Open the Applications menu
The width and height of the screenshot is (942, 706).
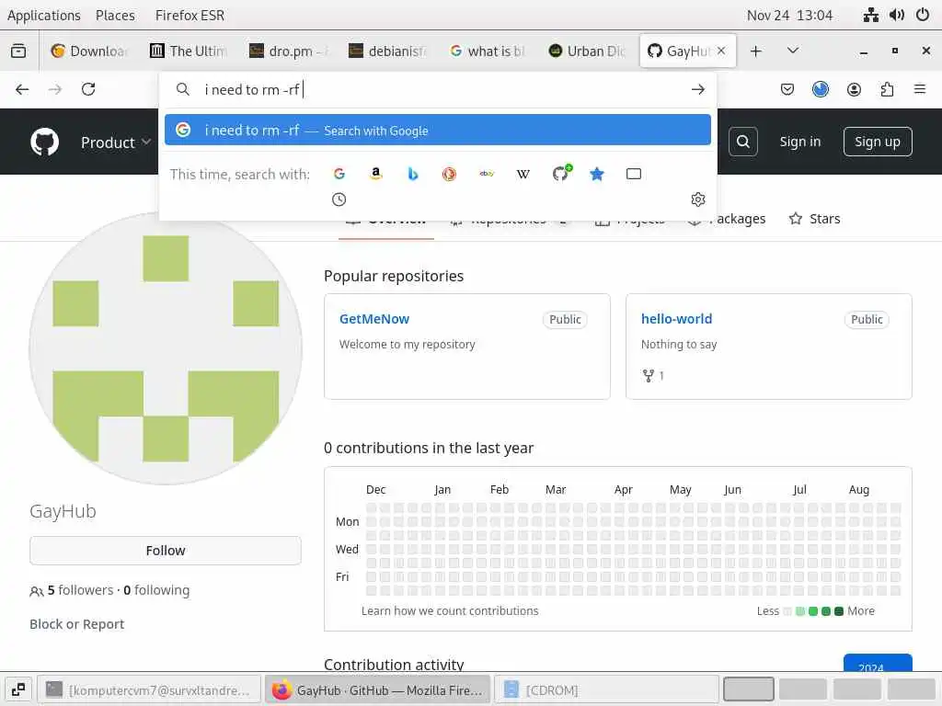click(x=44, y=15)
